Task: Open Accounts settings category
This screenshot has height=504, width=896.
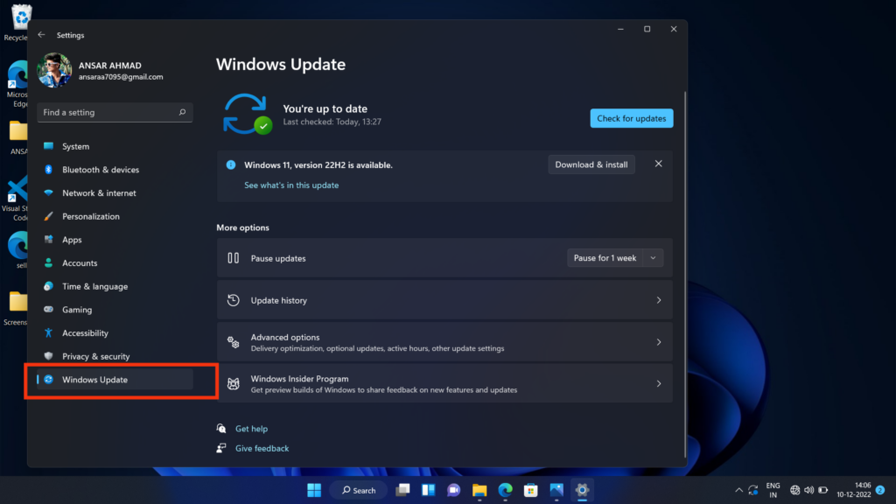Action: click(115, 263)
